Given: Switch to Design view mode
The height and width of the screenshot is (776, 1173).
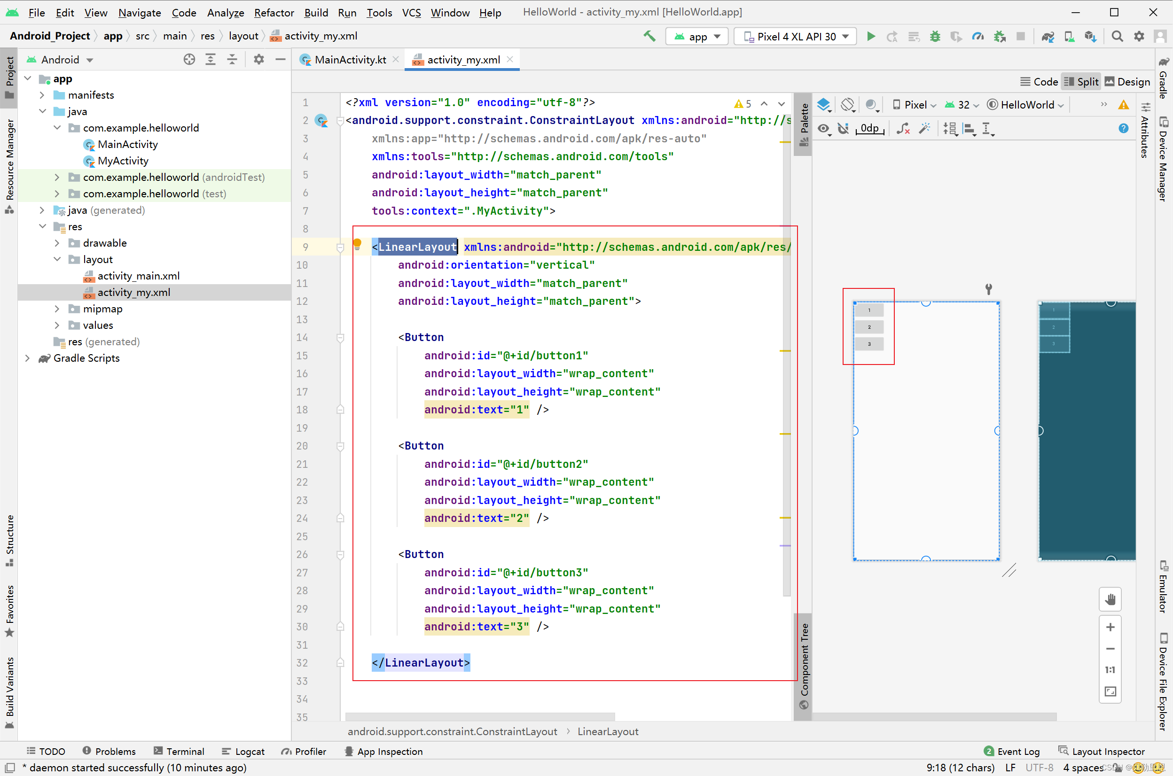Looking at the screenshot, I should click(1127, 82).
